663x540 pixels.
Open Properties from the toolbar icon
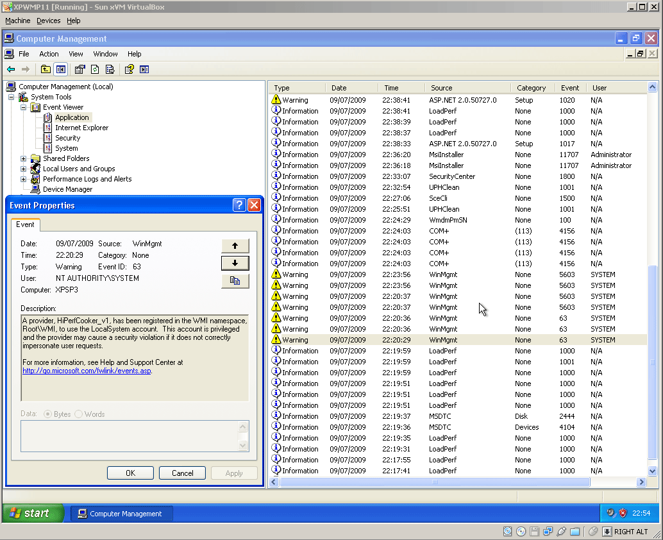click(x=80, y=69)
